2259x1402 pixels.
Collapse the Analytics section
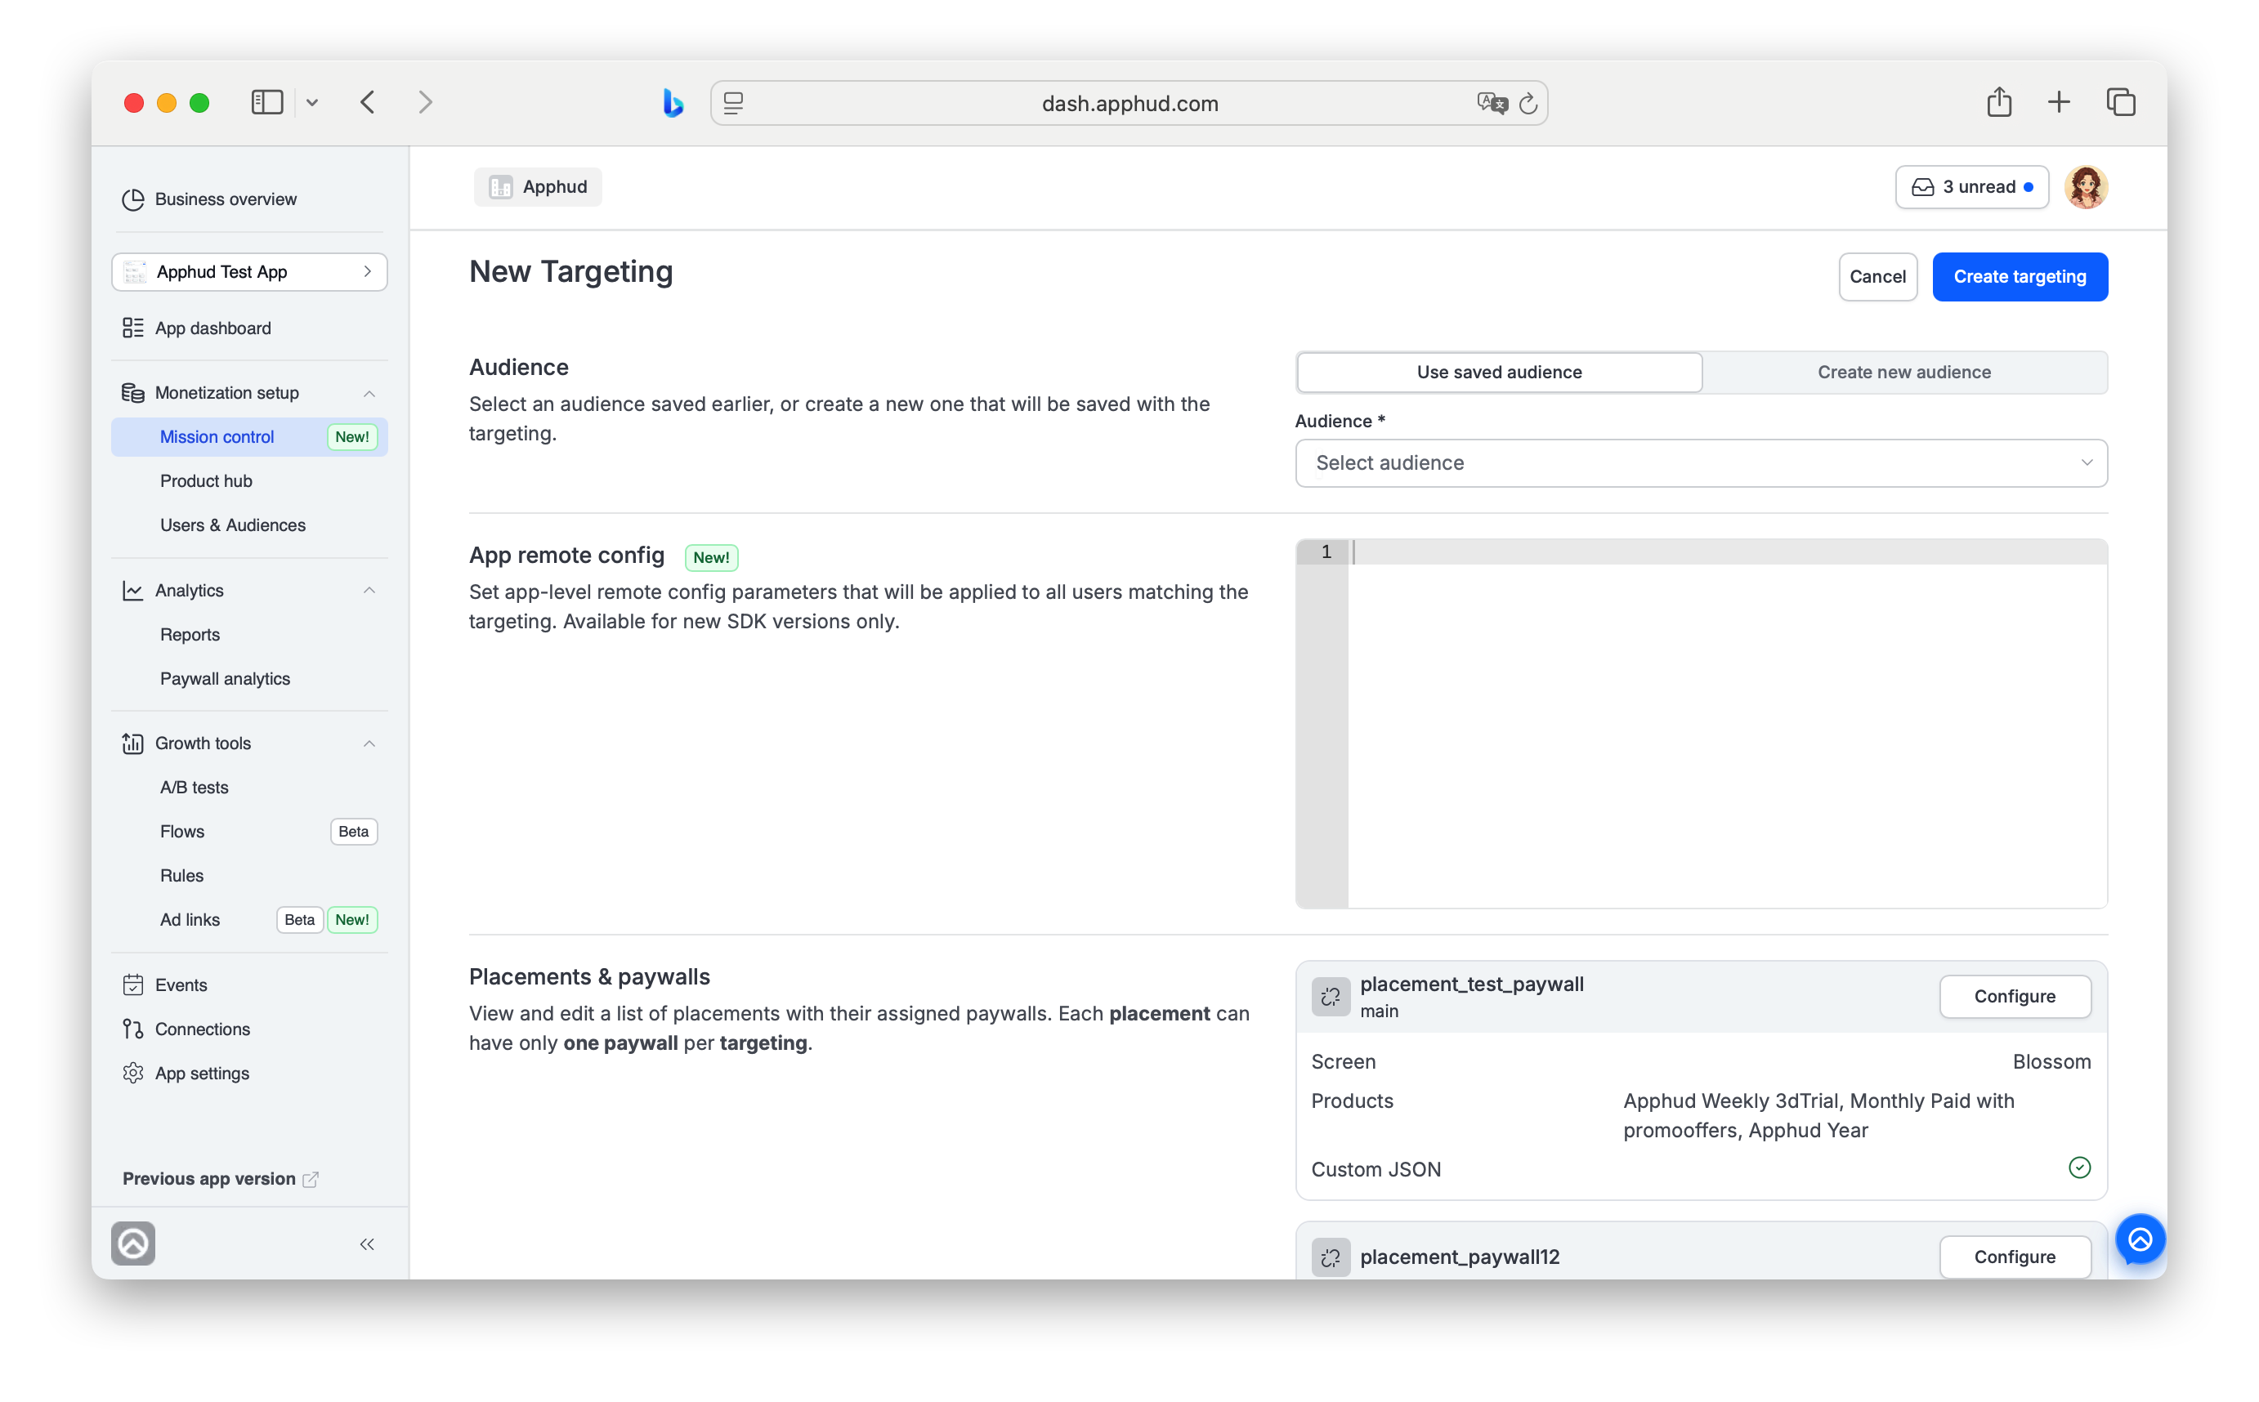pyautogui.click(x=369, y=592)
